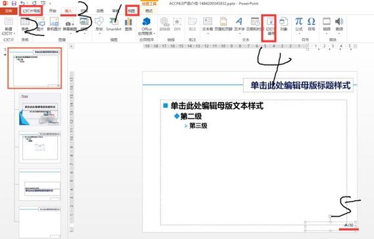Open quick access toolbar customize arrow
The width and height of the screenshot is (374, 239).
[x=51, y=3]
